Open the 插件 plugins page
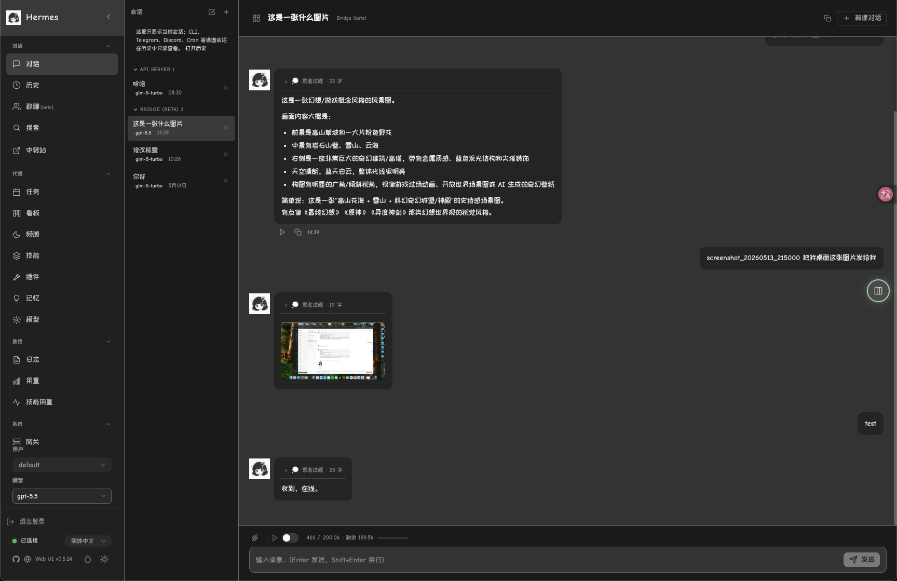 [x=62, y=277]
